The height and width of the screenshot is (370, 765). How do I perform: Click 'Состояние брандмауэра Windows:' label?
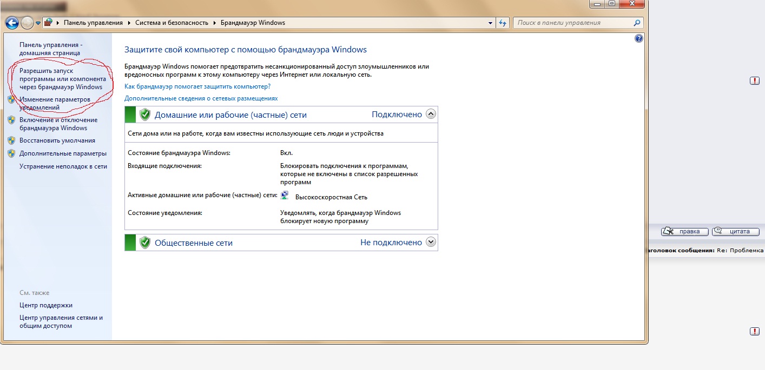coord(179,153)
